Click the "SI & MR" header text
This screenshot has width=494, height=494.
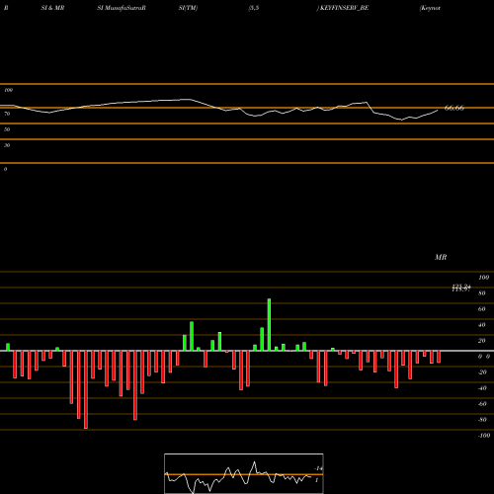click(x=52, y=8)
